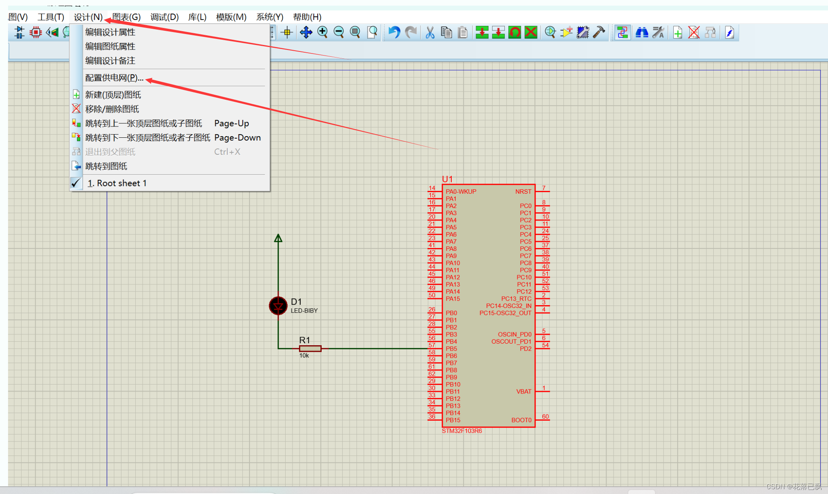Viewport: 828px width, 494px height.
Task: Click the Cut scissors icon
Action: pyautogui.click(x=430, y=32)
